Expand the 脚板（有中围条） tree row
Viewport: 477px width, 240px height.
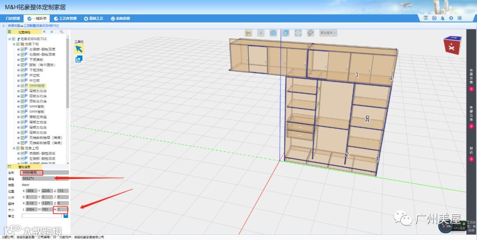point(19,65)
